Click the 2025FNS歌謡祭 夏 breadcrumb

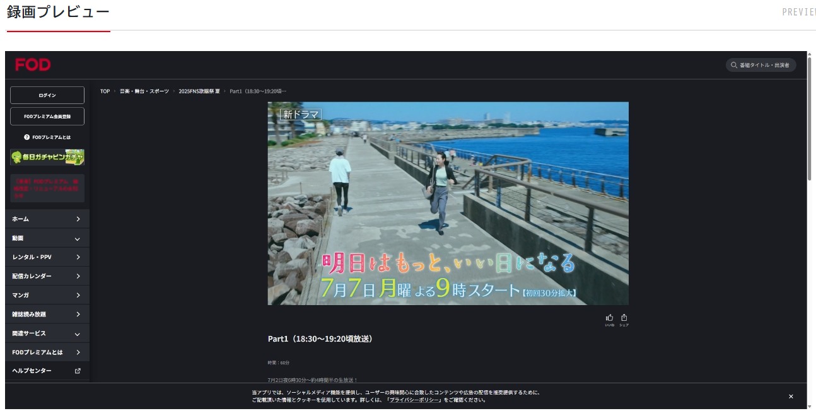(x=199, y=91)
